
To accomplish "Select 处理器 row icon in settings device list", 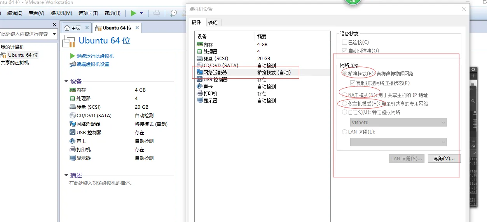I will click(x=200, y=52).
